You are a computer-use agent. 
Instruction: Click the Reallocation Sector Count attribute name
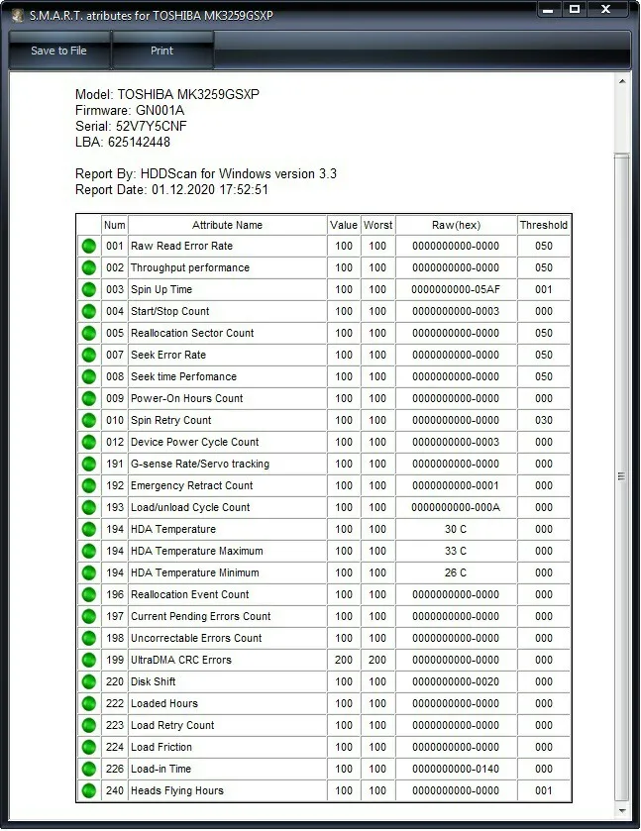pos(192,333)
